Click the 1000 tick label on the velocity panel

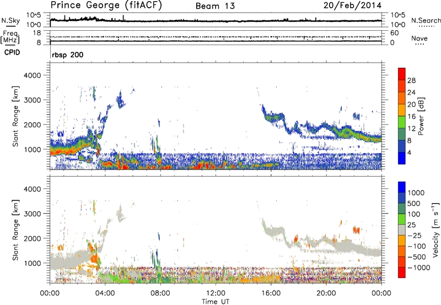tap(33, 263)
